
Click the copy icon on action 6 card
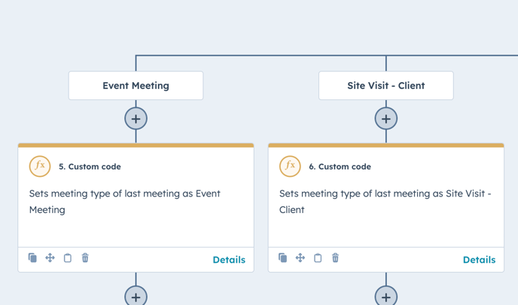283,258
